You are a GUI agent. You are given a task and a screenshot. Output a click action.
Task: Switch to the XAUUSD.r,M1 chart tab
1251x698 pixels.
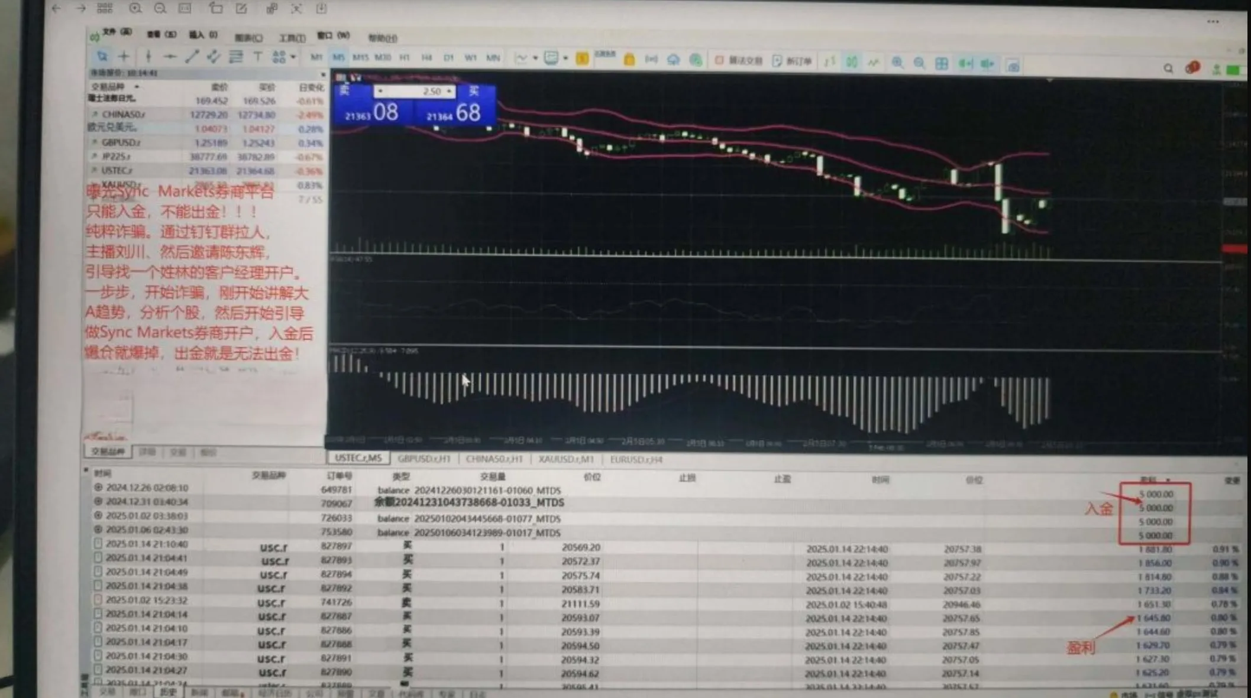coord(566,459)
